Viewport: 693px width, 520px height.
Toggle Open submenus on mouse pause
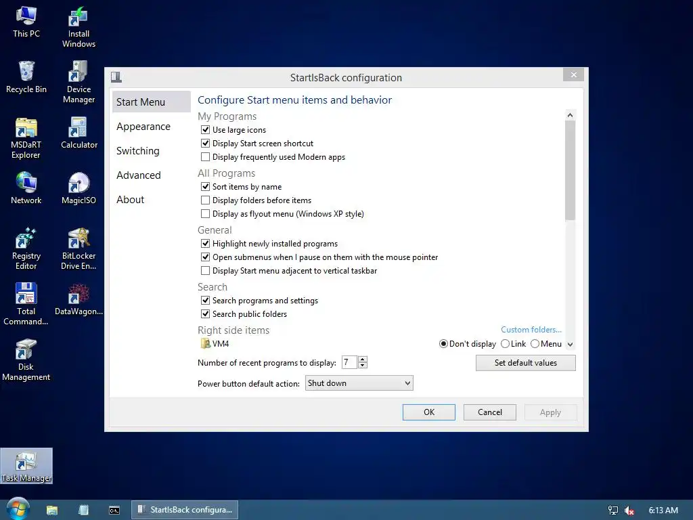pos(205,257)
